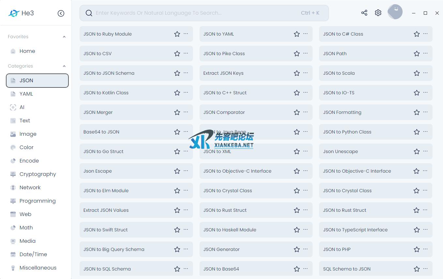Open settings via the gear icon
This screenshot has width=443, height=279.
tap(378, 13)
